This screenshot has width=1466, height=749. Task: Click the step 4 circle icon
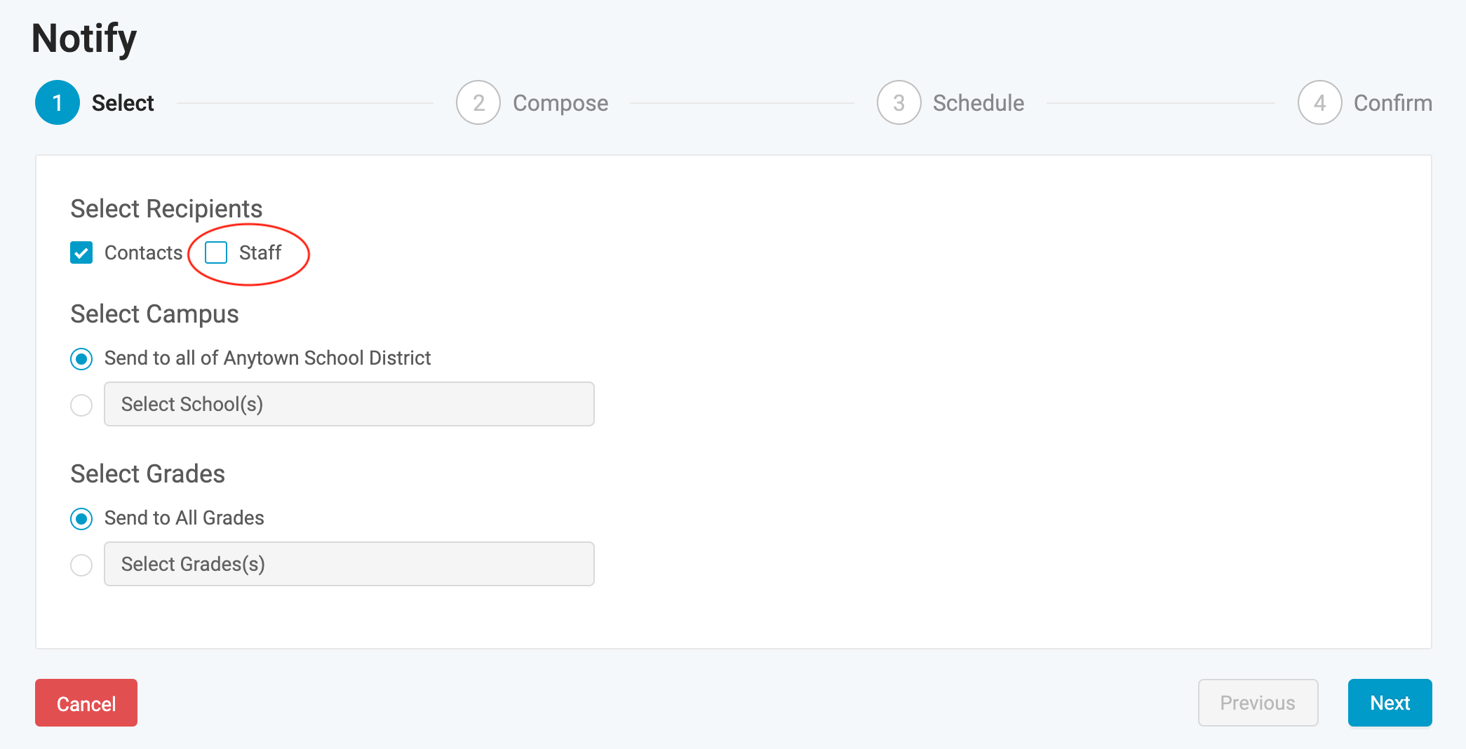[x=1320, y=102]
